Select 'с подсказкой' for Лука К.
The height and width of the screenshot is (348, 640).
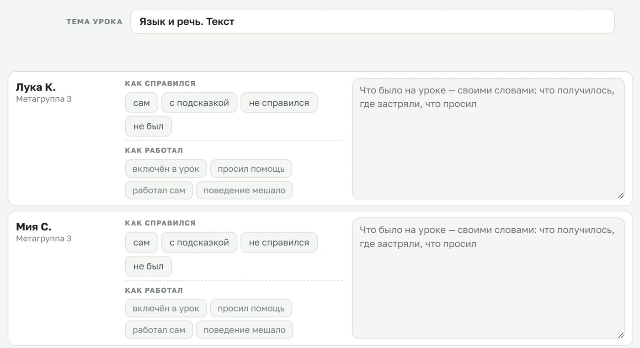tap(199, 103)
